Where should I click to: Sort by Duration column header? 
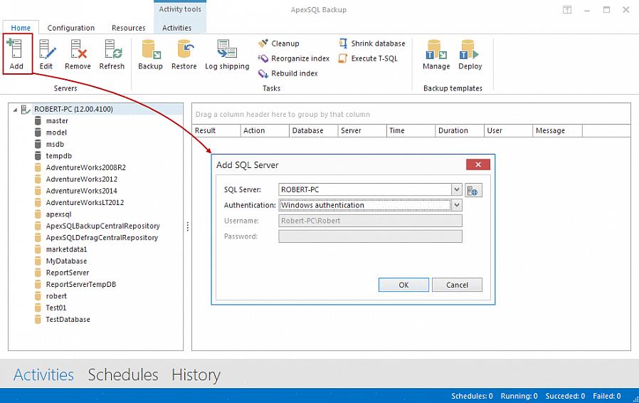(x=459, y=130)
